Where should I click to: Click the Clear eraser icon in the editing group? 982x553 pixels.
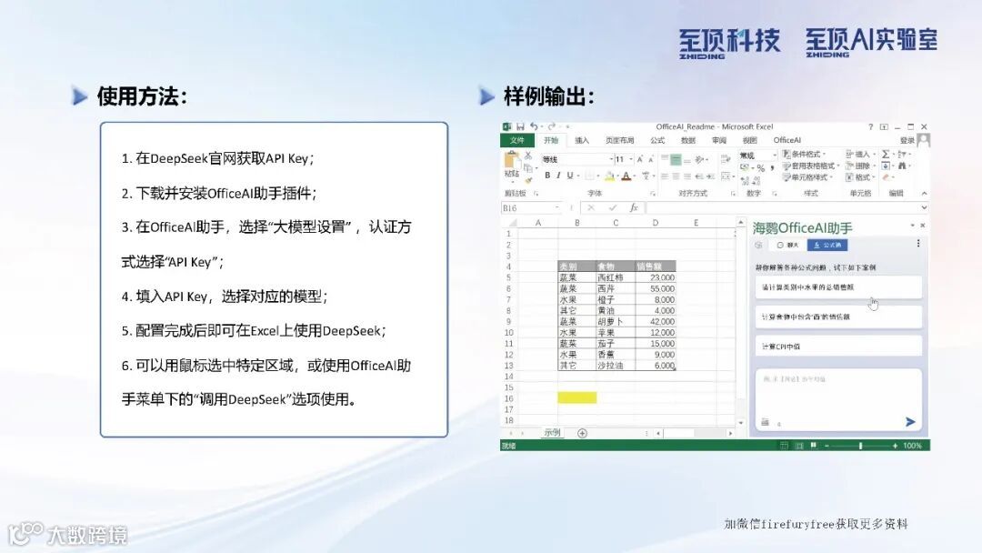[886, 178]
